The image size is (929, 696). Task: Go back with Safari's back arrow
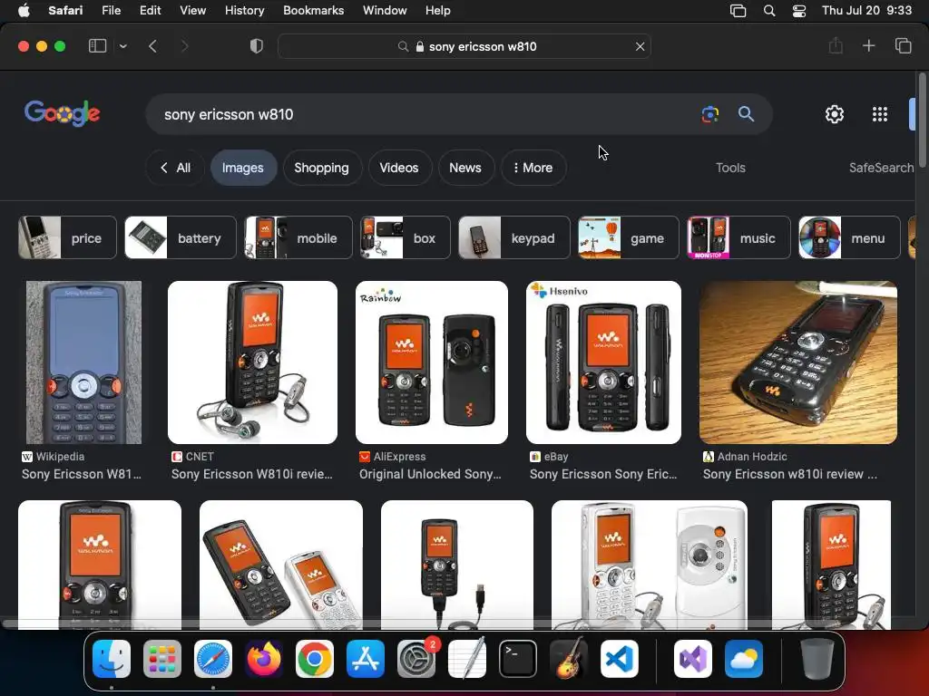152,46
